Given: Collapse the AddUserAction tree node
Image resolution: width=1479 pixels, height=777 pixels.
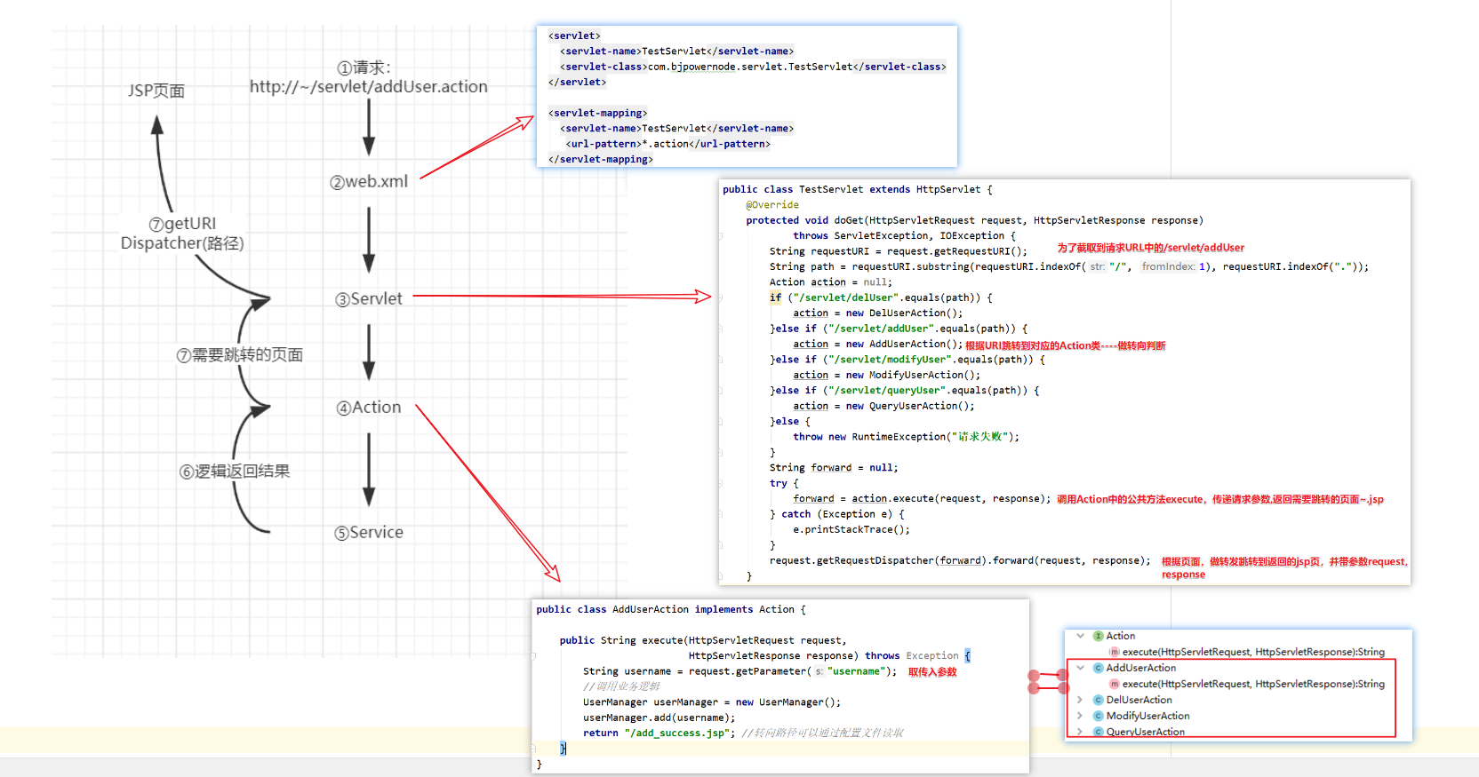Looking at the screenshot, I should point(1080,668).
